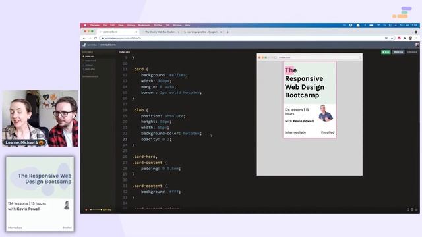Select index.css in the file explorer

(90, 57)
